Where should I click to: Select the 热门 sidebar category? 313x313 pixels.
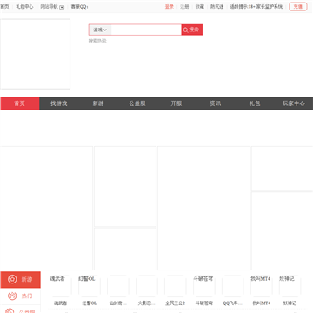click(20, 296)
